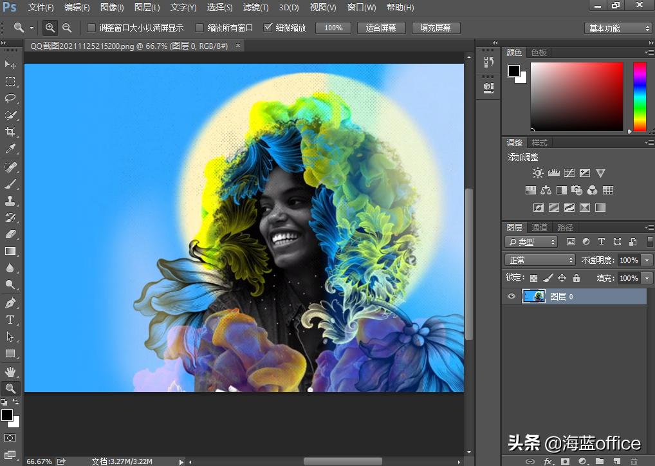Viewport: 655px width, 466px height.
Task: Switch to the 通道 tab
Action: 539,227
